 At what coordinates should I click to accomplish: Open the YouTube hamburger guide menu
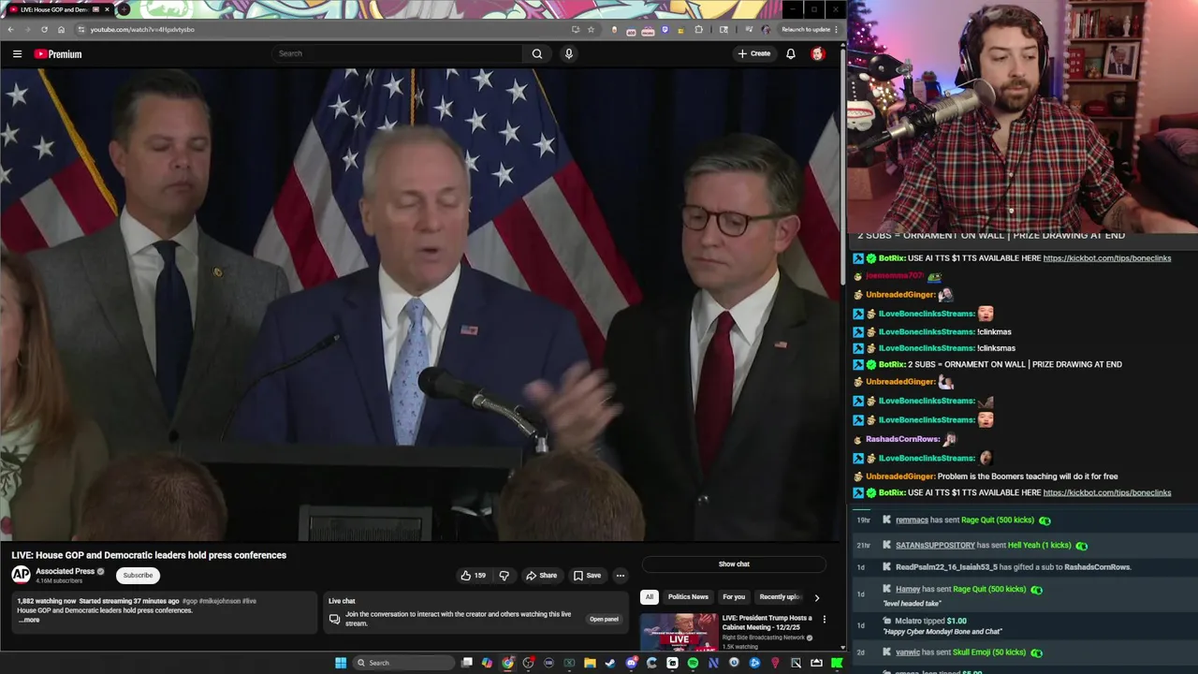[17, 53]
